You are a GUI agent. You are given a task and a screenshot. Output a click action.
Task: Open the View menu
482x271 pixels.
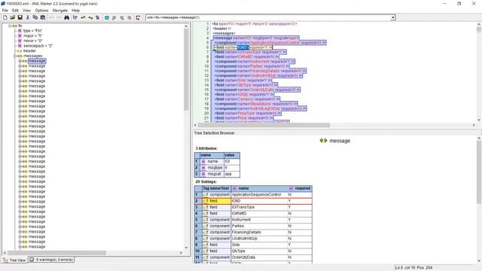point(27,11)
